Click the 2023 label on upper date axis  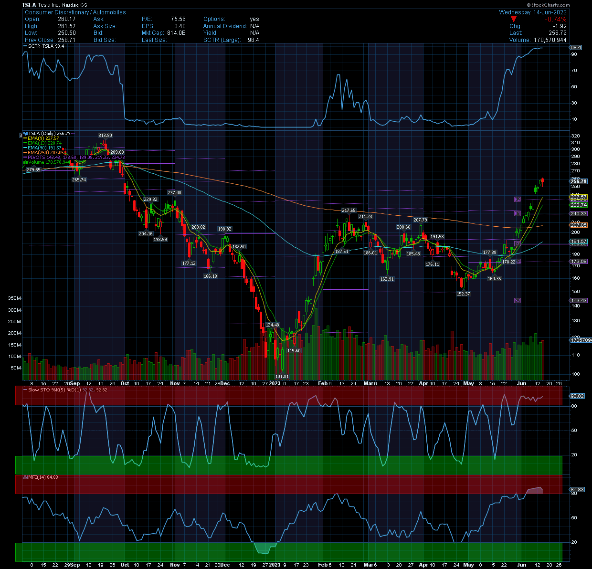[x=275, y=383]
